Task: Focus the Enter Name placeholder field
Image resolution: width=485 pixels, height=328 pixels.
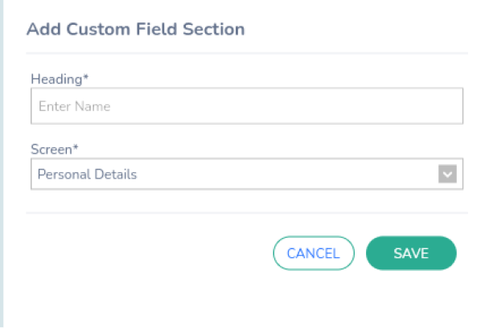Action: (247, 106)
